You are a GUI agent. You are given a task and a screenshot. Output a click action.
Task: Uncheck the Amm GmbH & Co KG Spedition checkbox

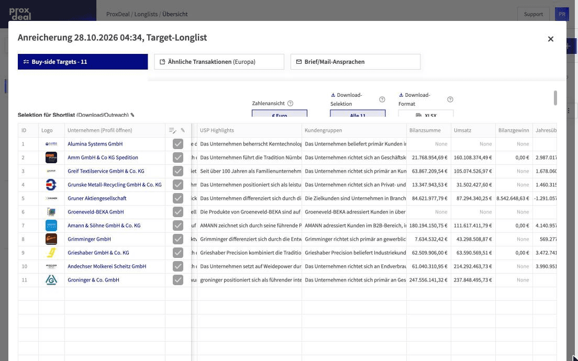coord(177,157)
